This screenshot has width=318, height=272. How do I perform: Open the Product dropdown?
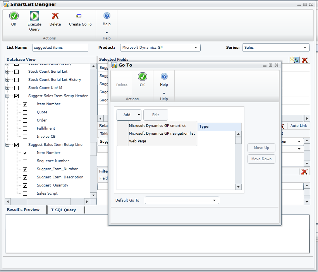196,48
